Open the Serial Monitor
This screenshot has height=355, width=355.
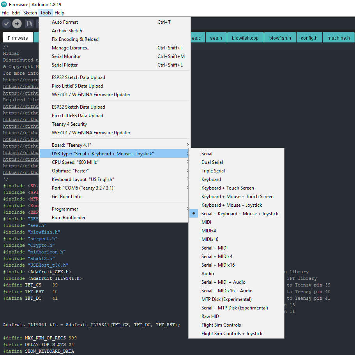pos(115,56)
